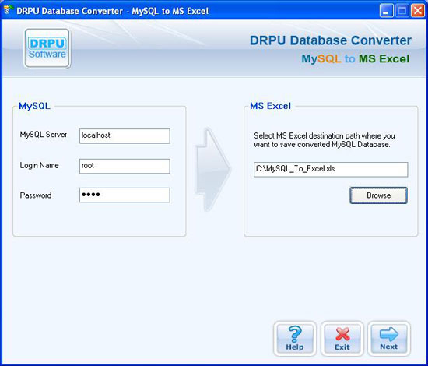Click the "MySQL to MS Excel" banner subtitle
Viewport: 428px width, 366px height.
[x=356, y=58]
